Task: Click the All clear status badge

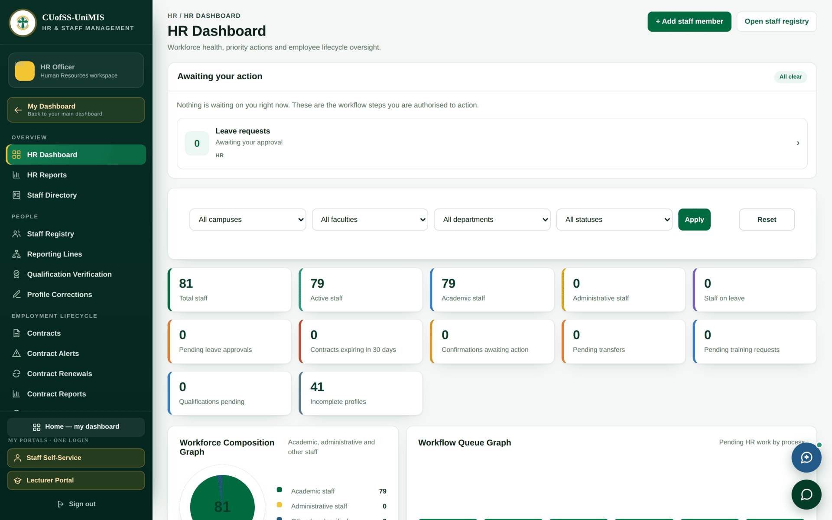Action: click(790, 77)
